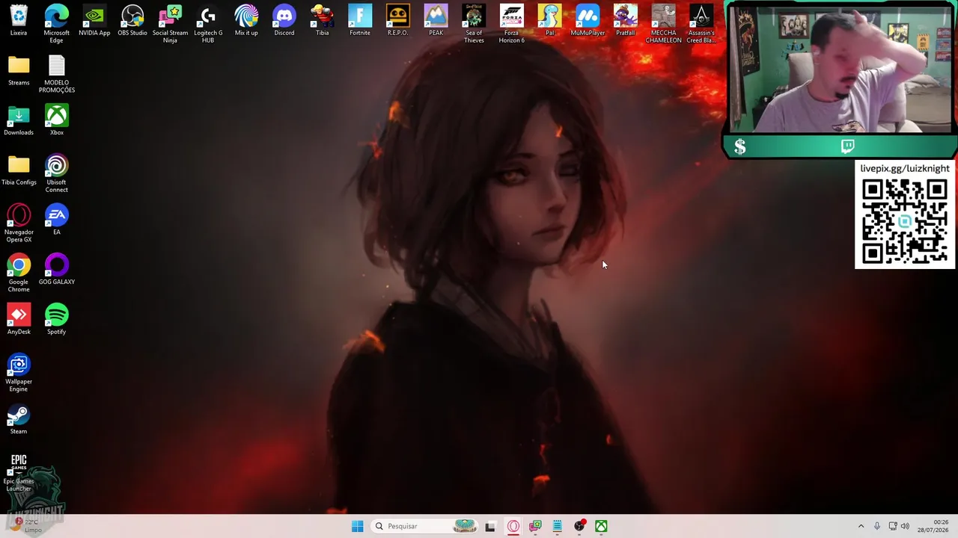This screenshot has height=538, width=958.
Task: Open the Streams folder
Action: pyautogui.click(x=19, y=70)
